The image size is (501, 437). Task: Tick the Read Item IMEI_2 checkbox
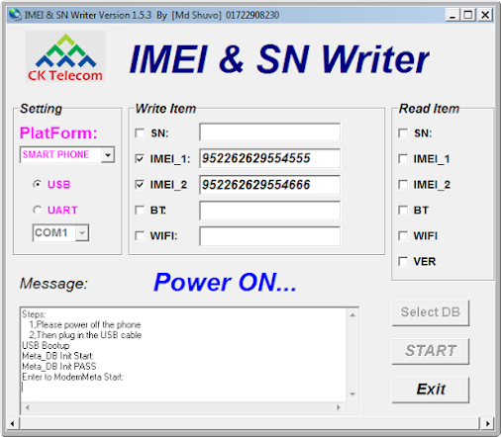coord(403,185)
